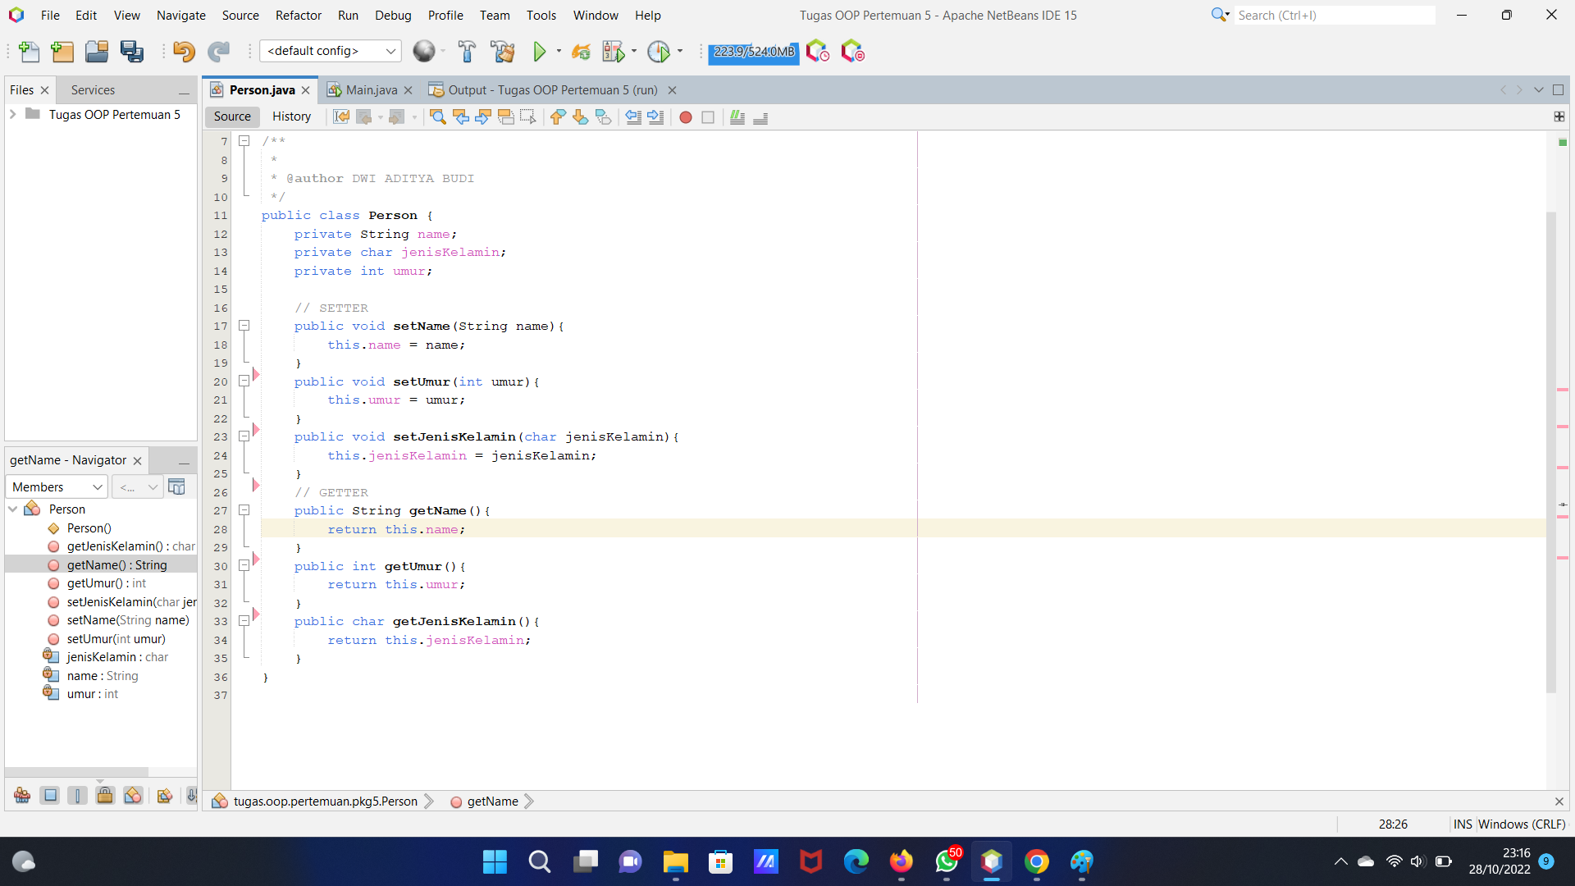Click the memory usage indicator bar

pos(752,52)
